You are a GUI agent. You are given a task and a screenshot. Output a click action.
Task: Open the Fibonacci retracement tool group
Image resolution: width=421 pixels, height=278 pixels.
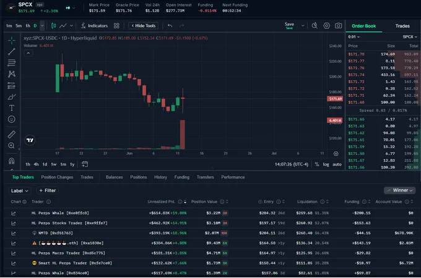coord(12,63)
